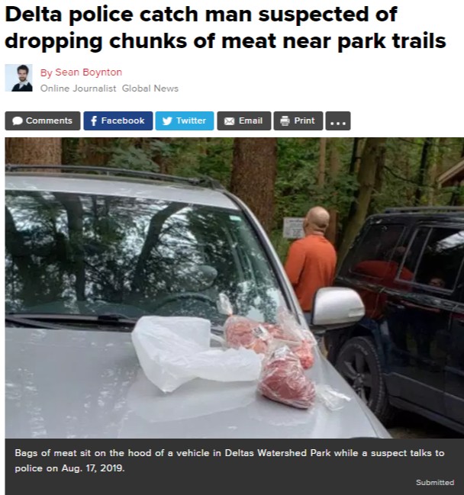Click the Submitted photo credit

tap(435, 482)
